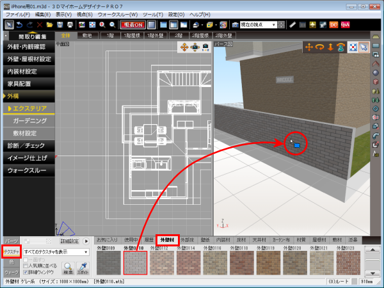Screen dimensions: 384x288
Task: Activate the pointer select mode in perspective view
Action: click(x=364, y=47)
